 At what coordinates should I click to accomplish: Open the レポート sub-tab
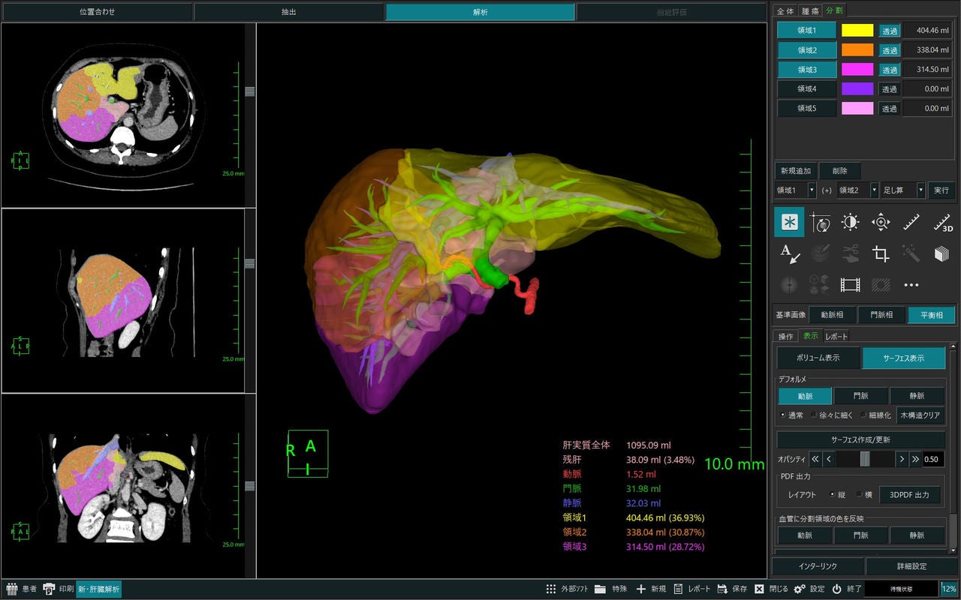click(836, 336)
